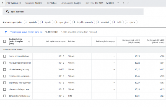The height and width of the screenshot is (107, 166).
Task: Sort by Reklam gösterim payı column
Action: tap(105, 41)
